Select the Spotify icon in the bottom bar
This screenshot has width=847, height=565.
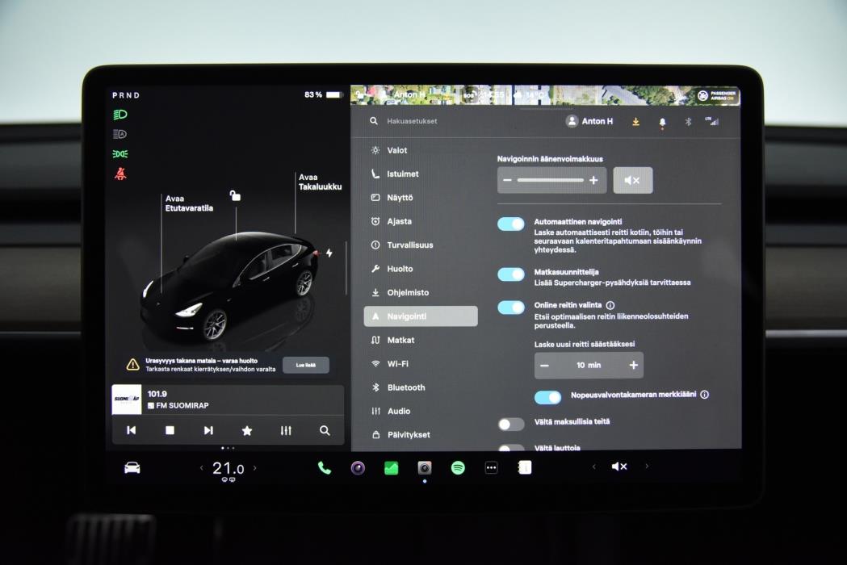[x=458, y=466]
